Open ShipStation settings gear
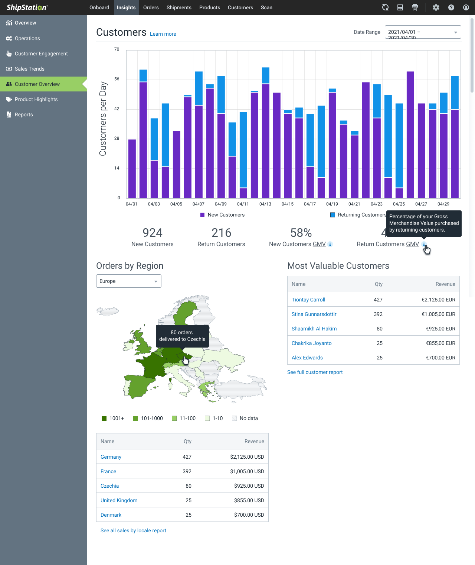This screenshot has height=565, width=475. [436, 7]
